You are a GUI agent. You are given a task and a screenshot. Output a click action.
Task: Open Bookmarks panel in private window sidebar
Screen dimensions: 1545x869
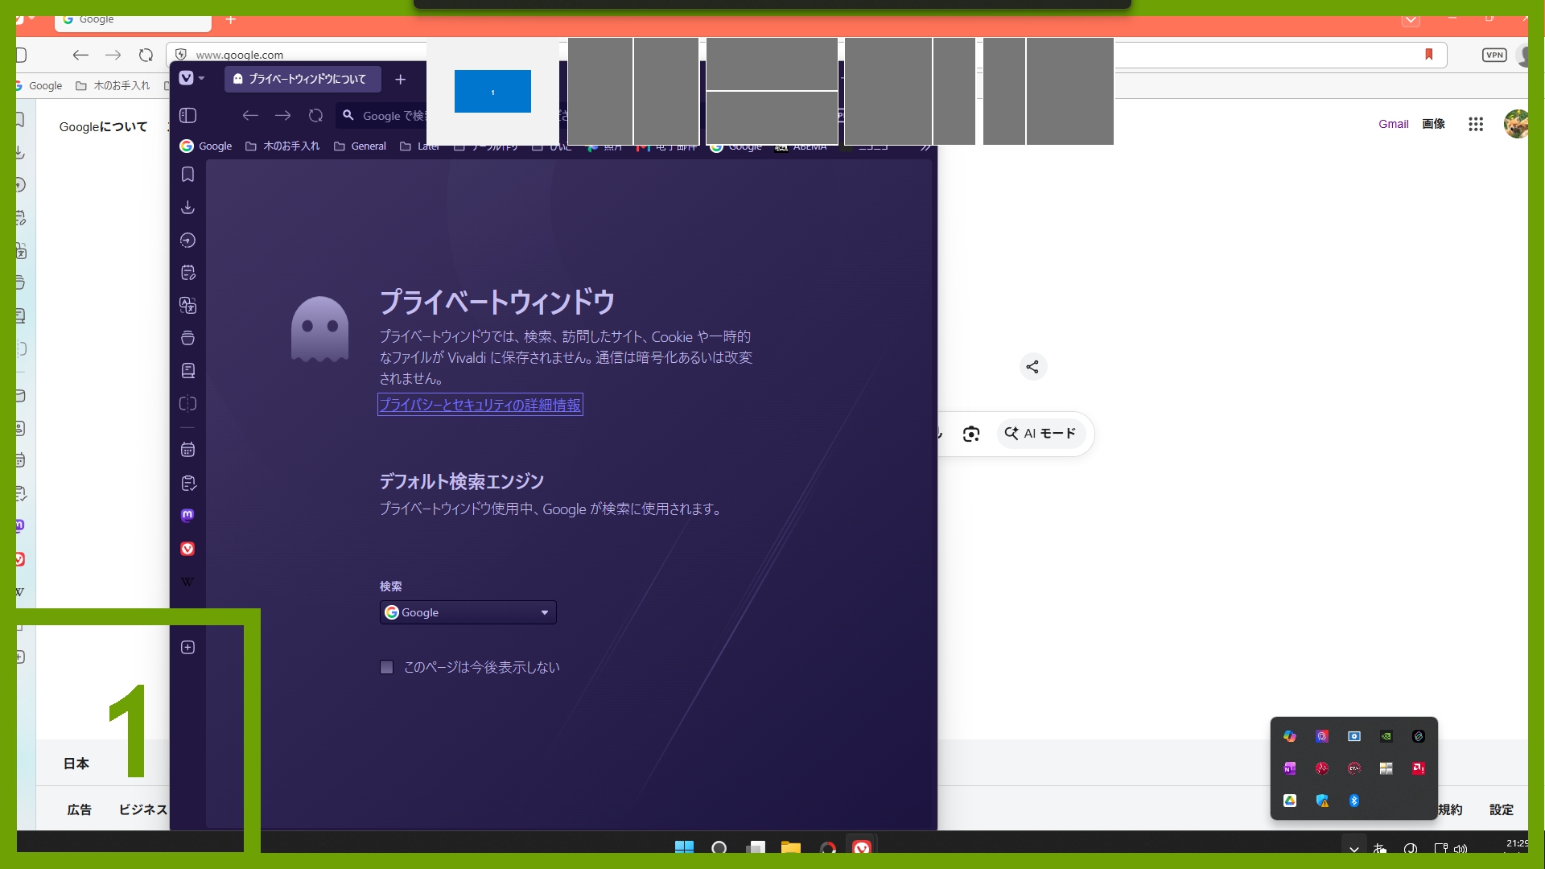(187, 175)
